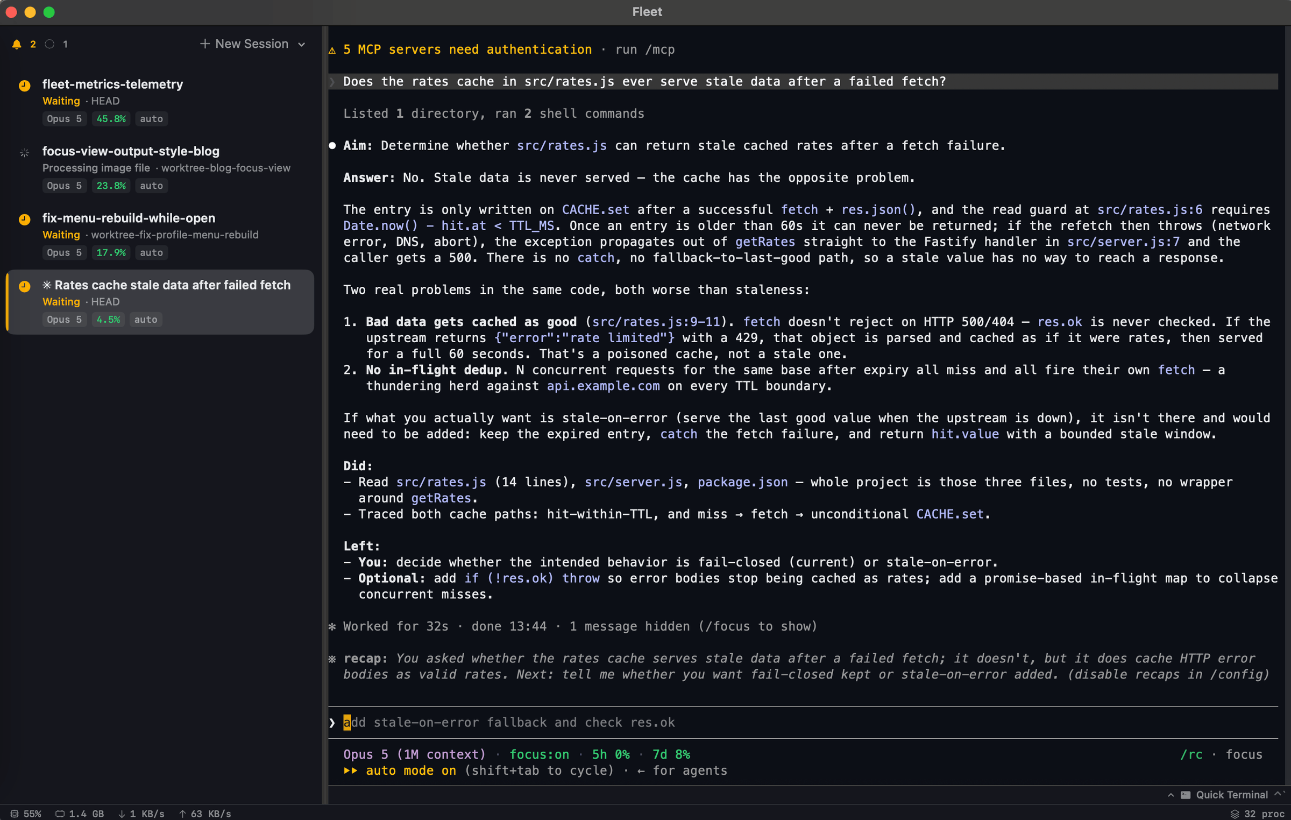Click memory 1.4 GB status bar icon
Image resolution: width=1291 pixels, height=820 pixels.
click(x=60, y=814)
